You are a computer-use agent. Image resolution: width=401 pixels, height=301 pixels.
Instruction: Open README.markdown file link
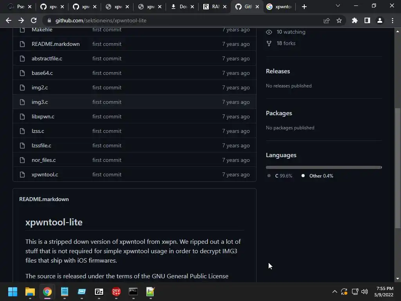56,44
